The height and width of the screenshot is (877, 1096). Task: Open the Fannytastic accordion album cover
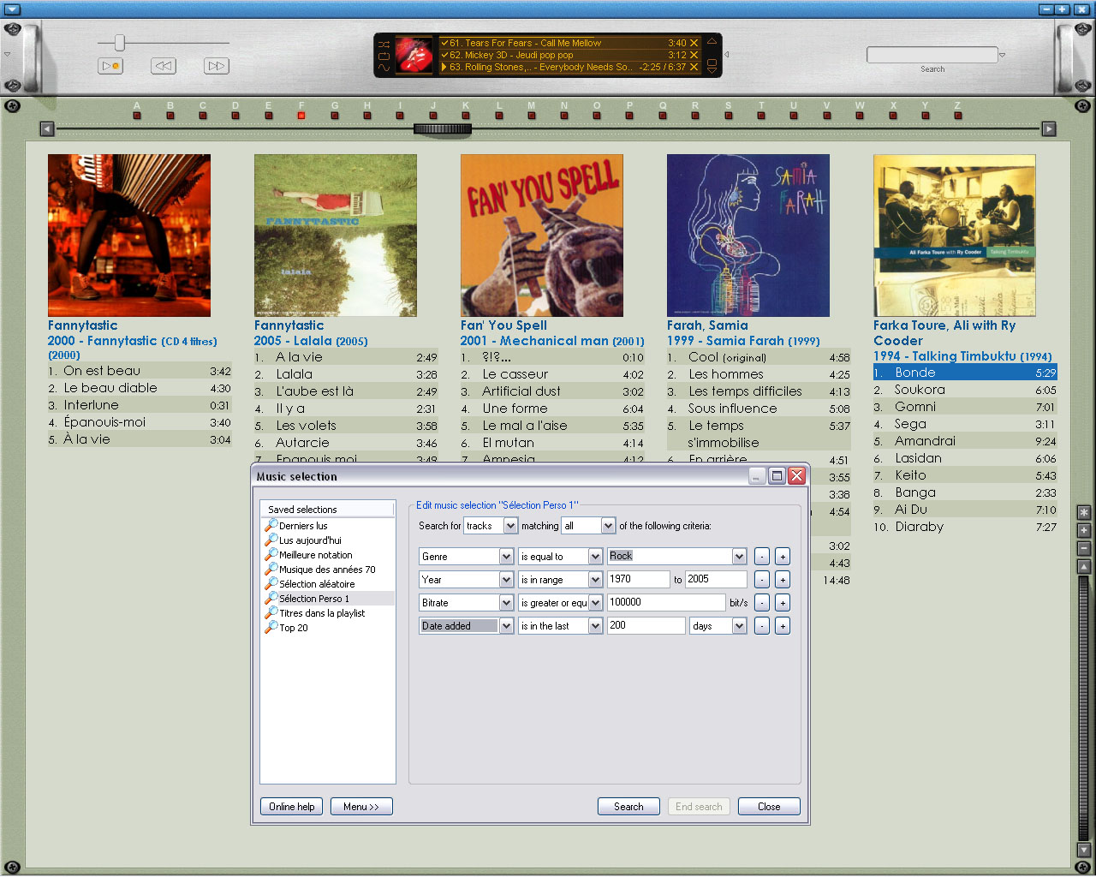(129, 236)
